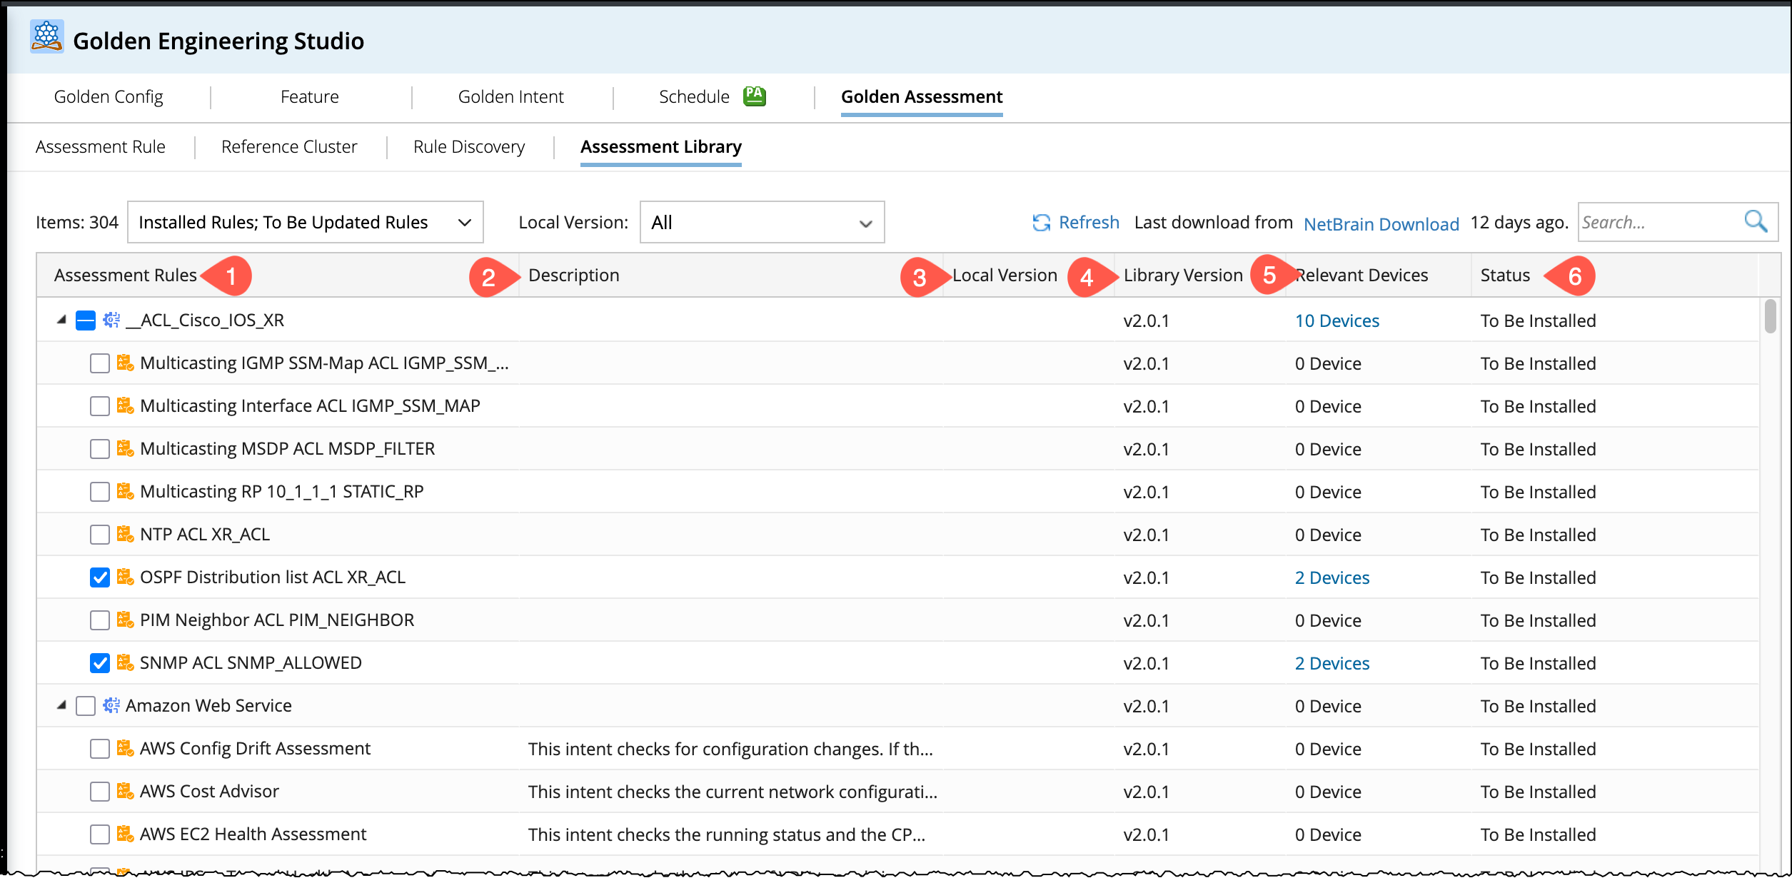
Task: Click the PA badge icon beside Schedule
Action: 754,96
